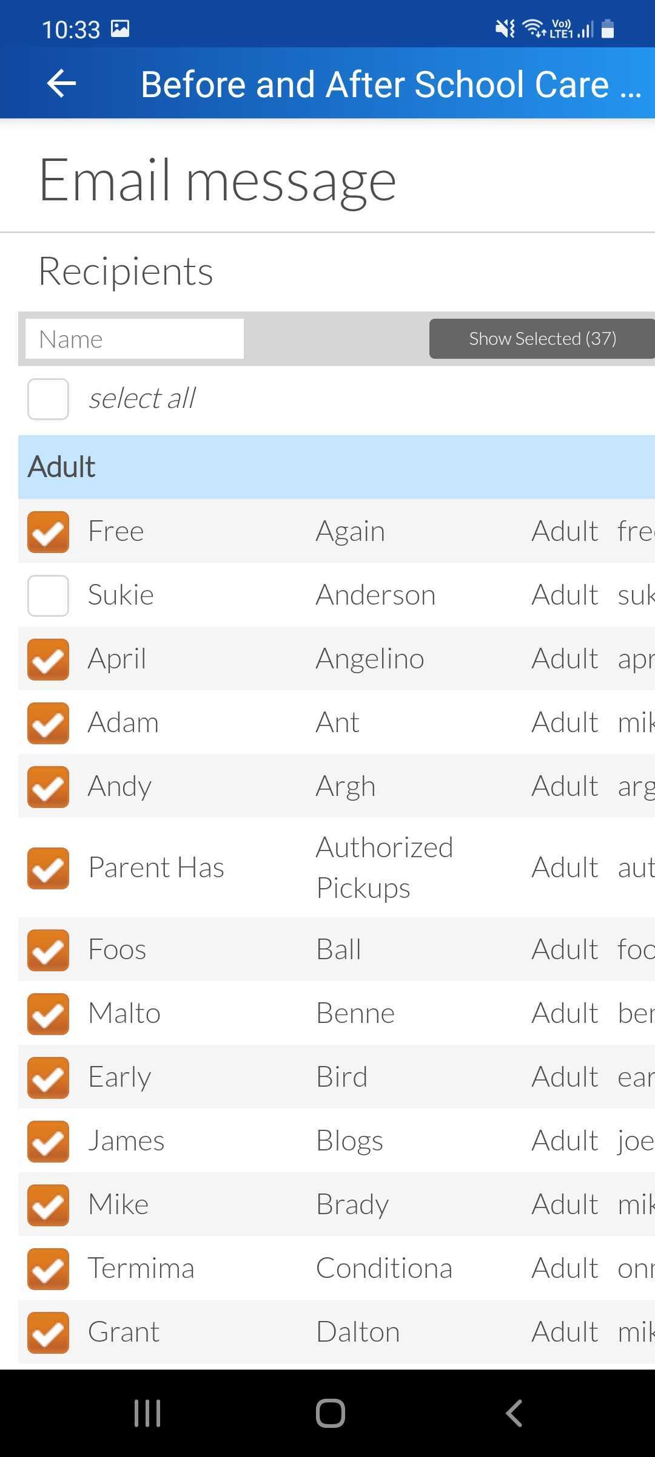Tap the battery icon in status bar
Viewport: 655px width, 1457px height.
coord(608,29)
